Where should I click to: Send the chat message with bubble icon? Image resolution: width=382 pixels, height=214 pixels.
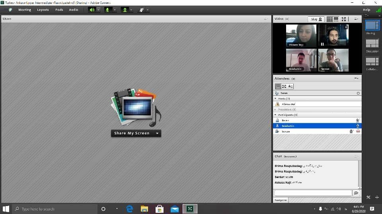356,193
